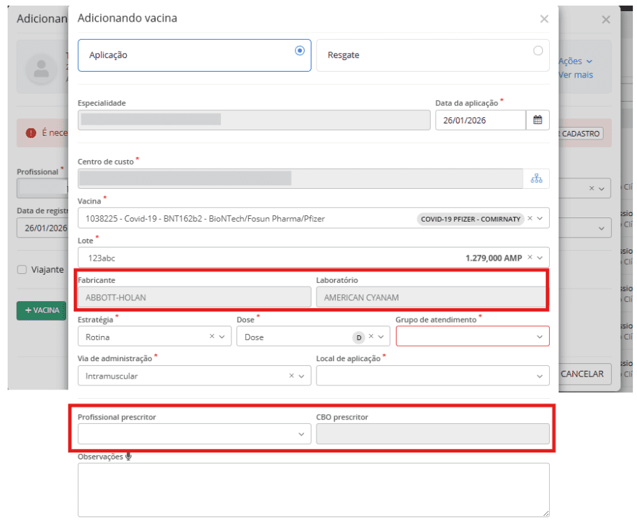Clear the selected Dose value

click(371, 337)
